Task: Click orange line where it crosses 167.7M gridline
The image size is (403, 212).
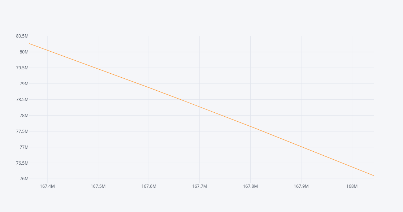Action: (x=200, y=107)
